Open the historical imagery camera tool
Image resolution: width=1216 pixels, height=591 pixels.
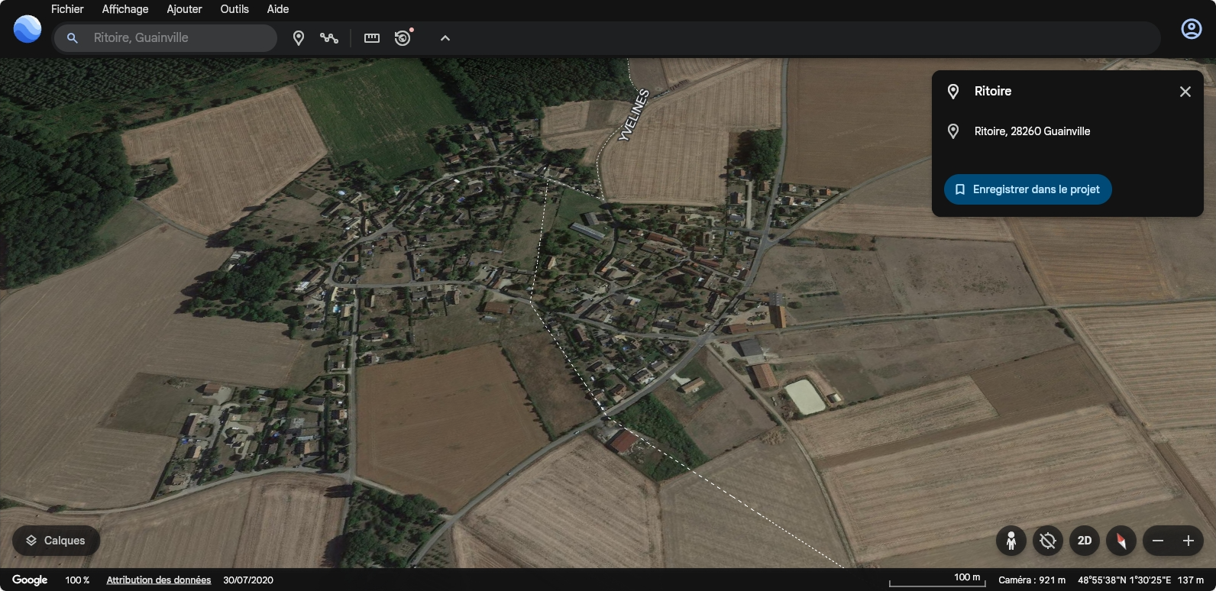point(403,38)
